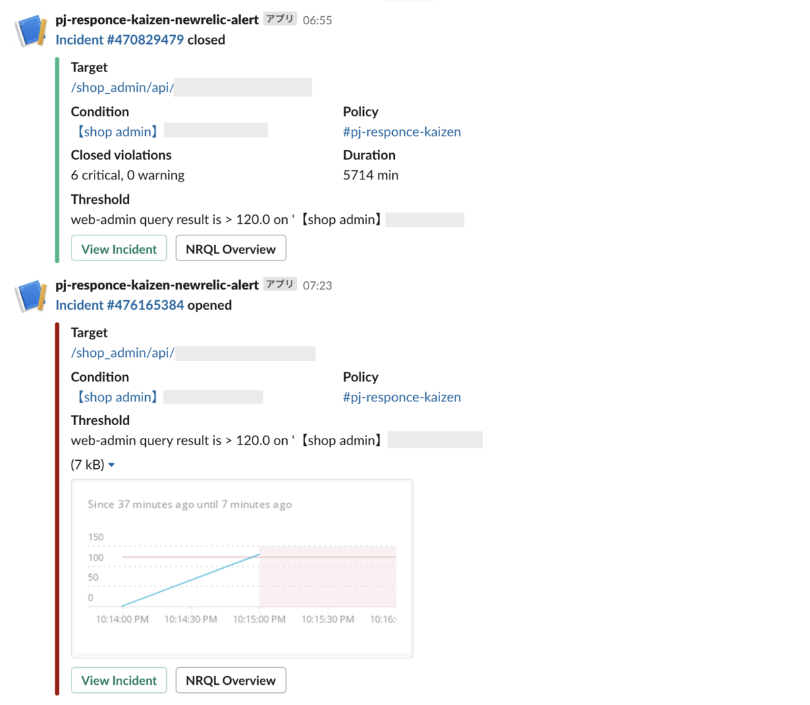
Task: Click View Incident button in opened incident
Action: (x=119, y=680)
